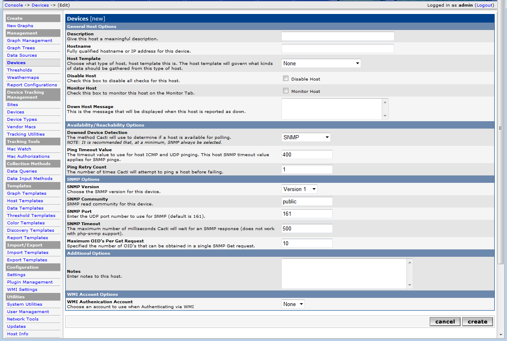Open WMI Settings in sidebar
The height and width of the screenshot is (341, 507).
click(22, 289)
